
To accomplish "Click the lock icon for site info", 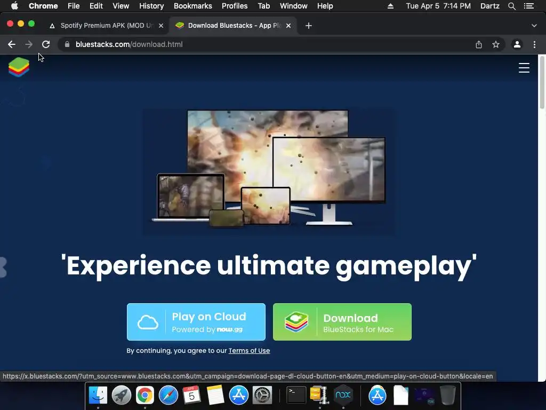I will click(x=67, y=44).
